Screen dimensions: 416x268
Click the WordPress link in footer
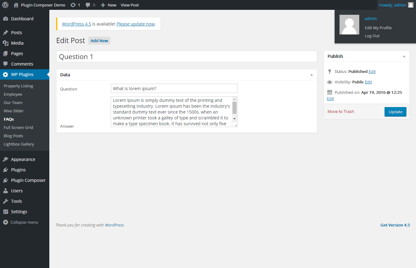(114, 225)
